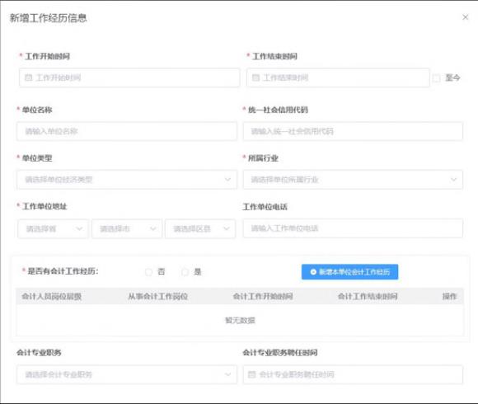Select 是 for 是否有会计工作经历

[185, 272]
